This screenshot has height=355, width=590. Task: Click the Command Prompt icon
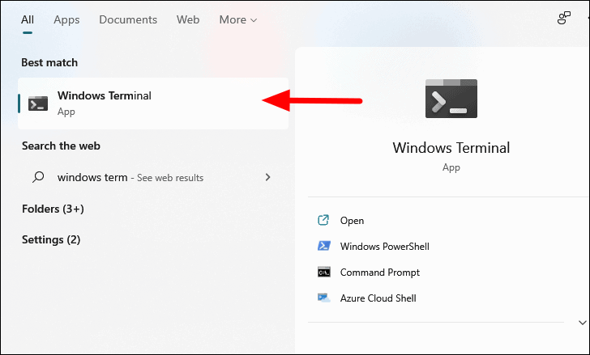[324, 272]
